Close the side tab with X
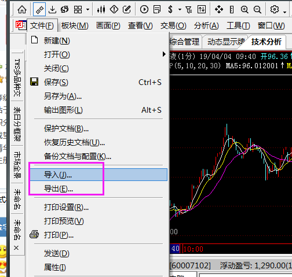Viewport: 292px width, 277px height. pyautogui.click(x=16, y=248)
